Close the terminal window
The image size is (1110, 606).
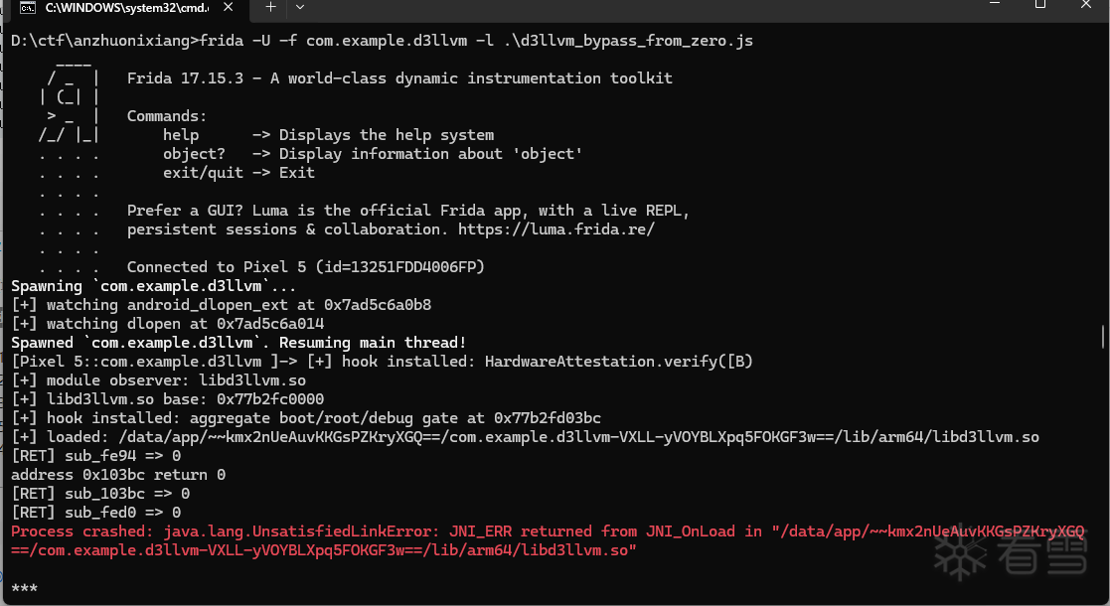point(1086,4)
